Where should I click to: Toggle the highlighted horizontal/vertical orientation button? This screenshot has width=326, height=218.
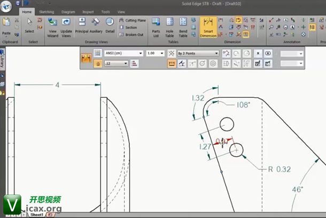[x=172, y=64]
